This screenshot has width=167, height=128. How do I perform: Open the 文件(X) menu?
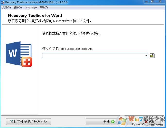point(6,7)
